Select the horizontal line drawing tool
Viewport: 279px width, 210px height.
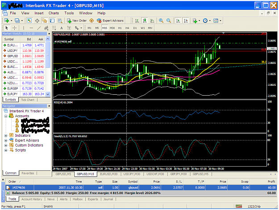tap(31, 28)
